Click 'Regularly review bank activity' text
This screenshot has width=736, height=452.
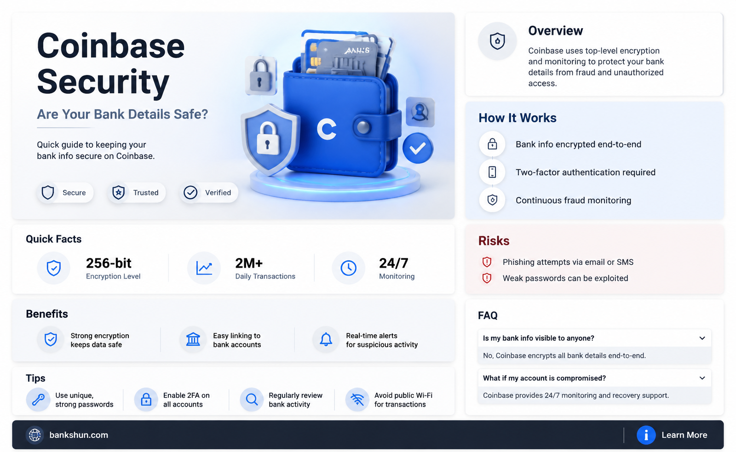coord(296,400)
